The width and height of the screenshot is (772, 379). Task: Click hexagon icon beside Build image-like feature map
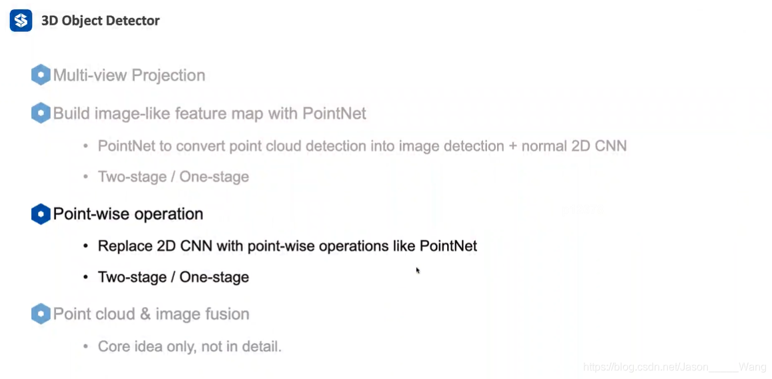pos(41,113)
